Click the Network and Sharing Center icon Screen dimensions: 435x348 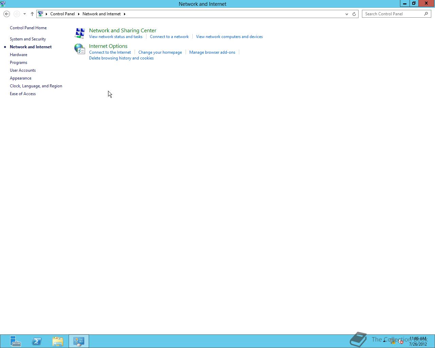point(80,33)
